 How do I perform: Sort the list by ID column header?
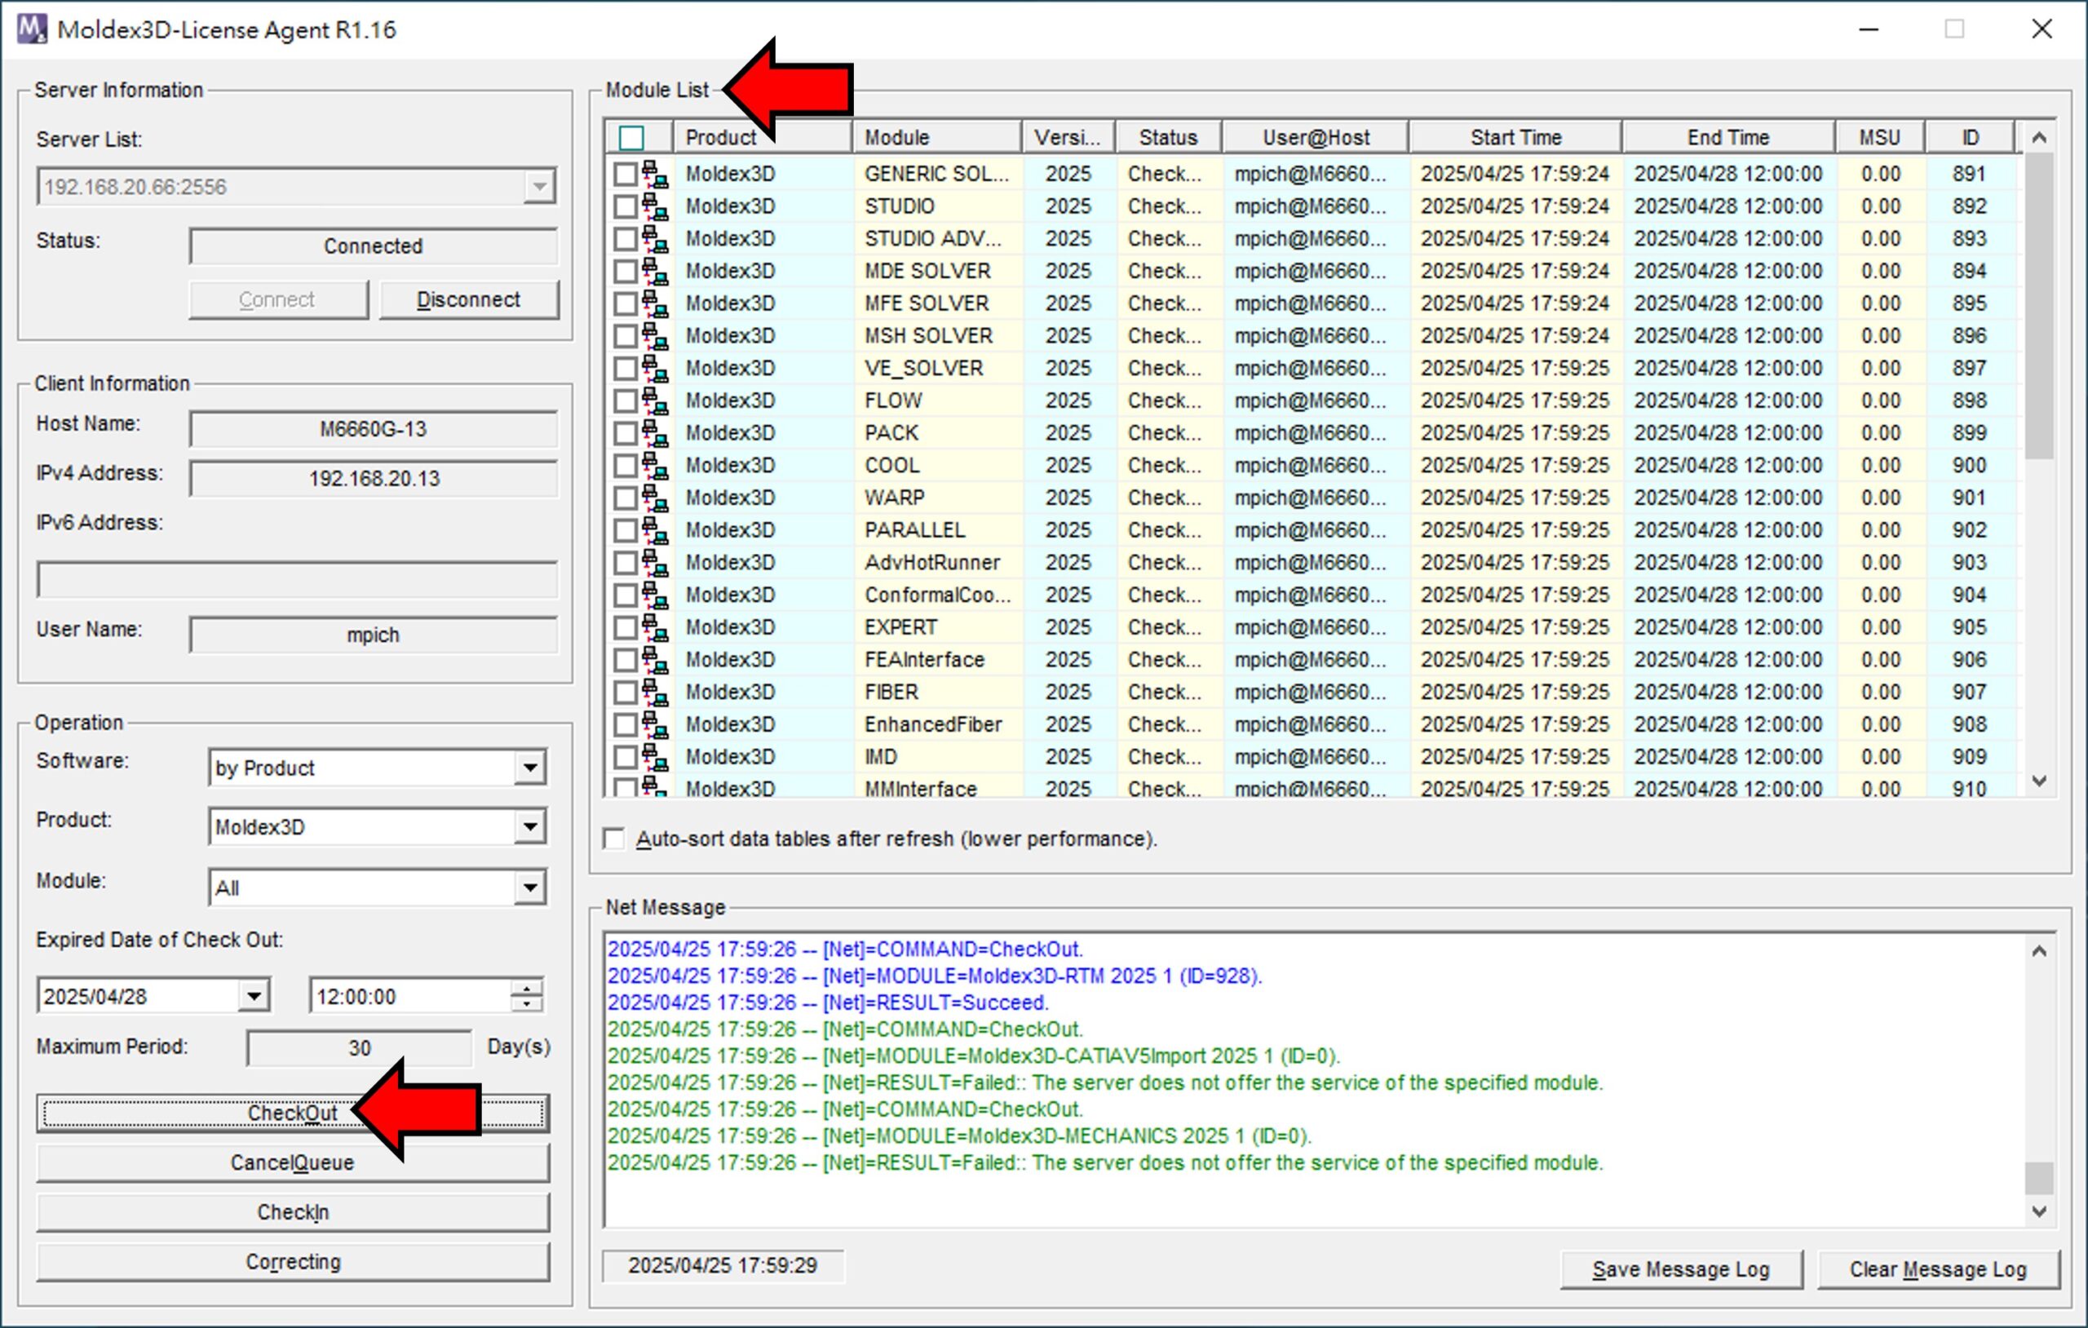1970,138
